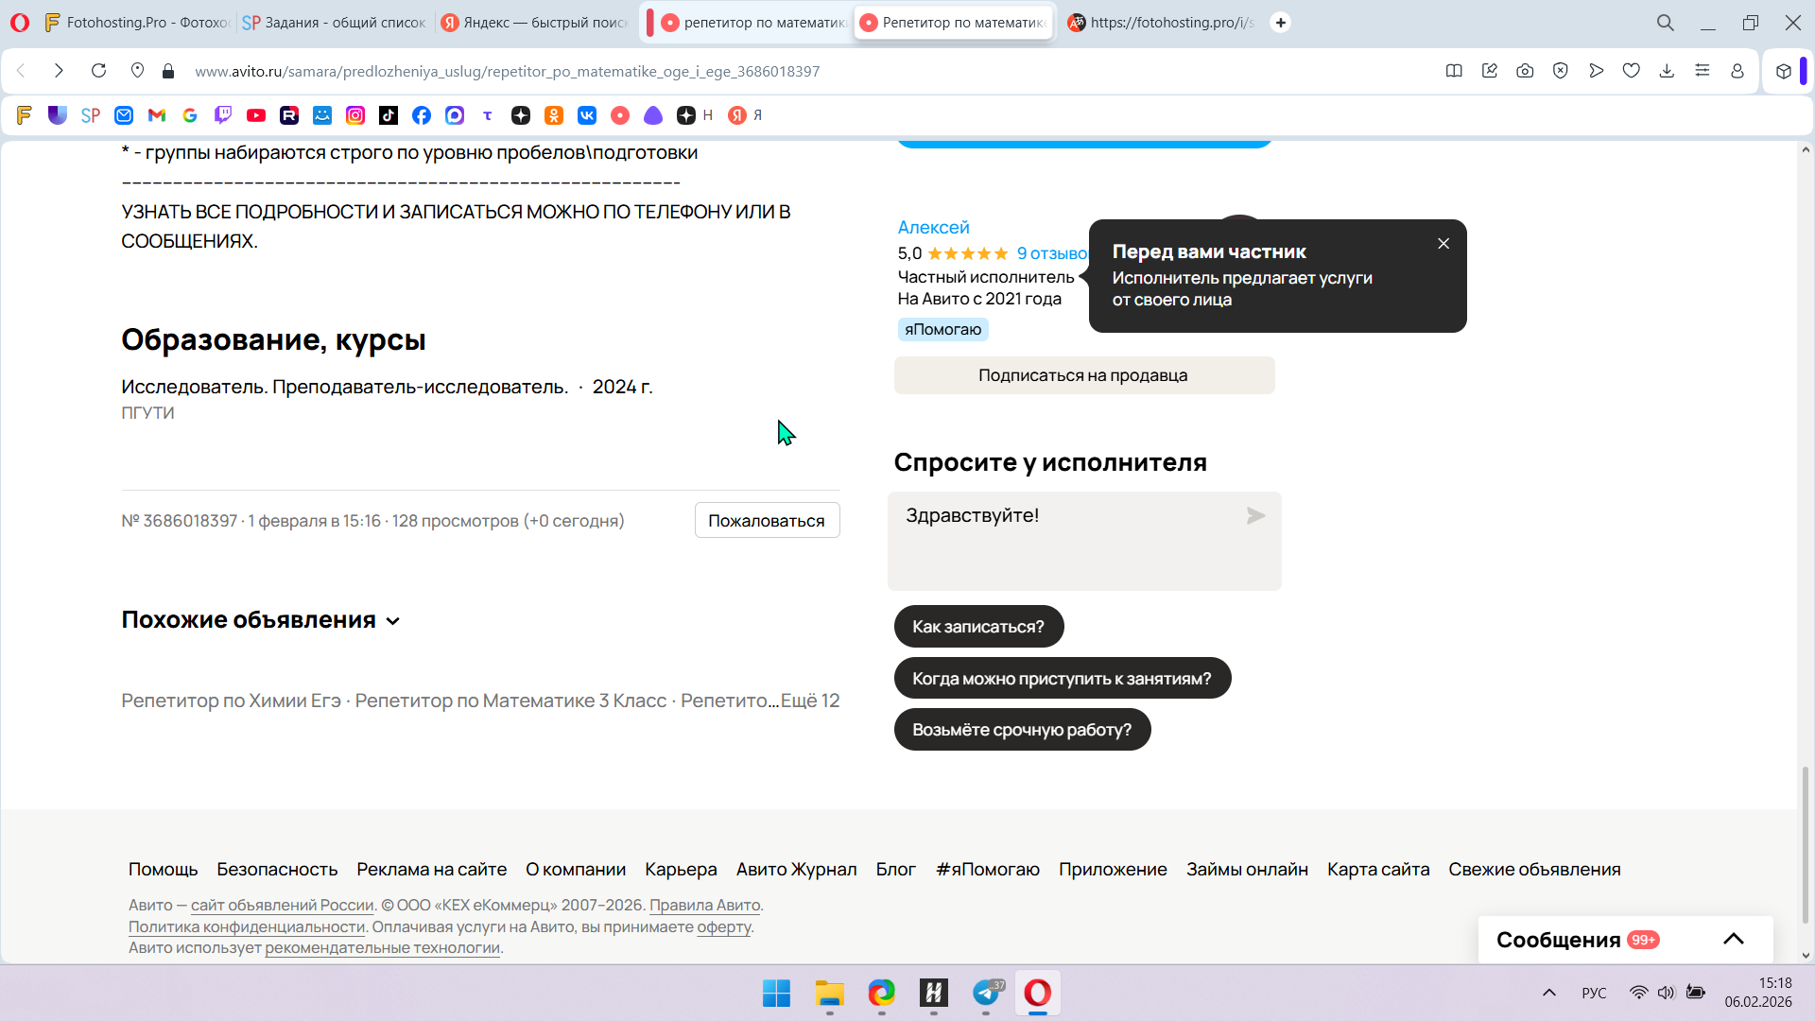
Task: Expand the Сообщения chat panel
Action: point(1733,939)
